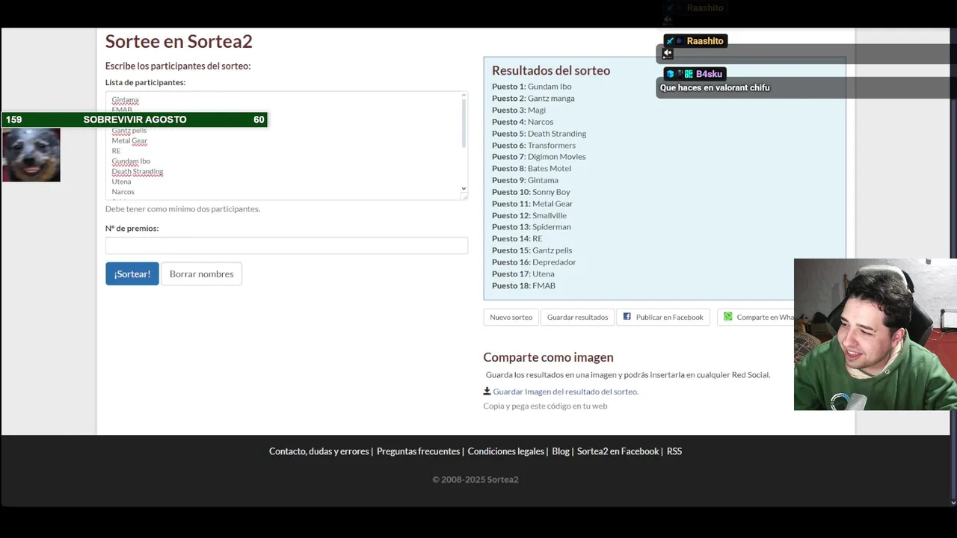Click the result 'Puesto 9: Gintama'
Screen dimensions: 957x538
point(525,180)
